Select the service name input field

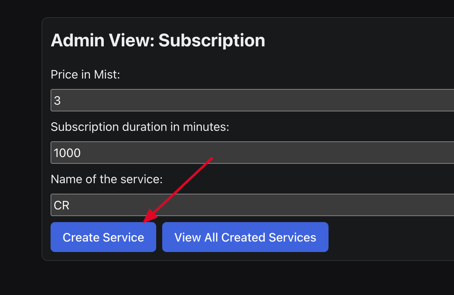[x=252, y=205]
